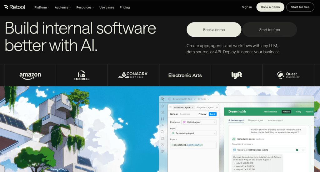The image size is (320, 172).
Task: Expand the Thought for 6 seconds disclosure
Action: pyautogui.click(x=242, y=144)
